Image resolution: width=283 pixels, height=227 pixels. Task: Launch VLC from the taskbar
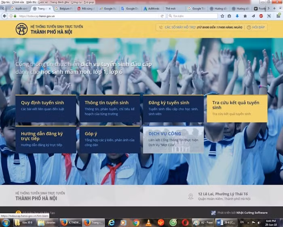click(148, 223)
